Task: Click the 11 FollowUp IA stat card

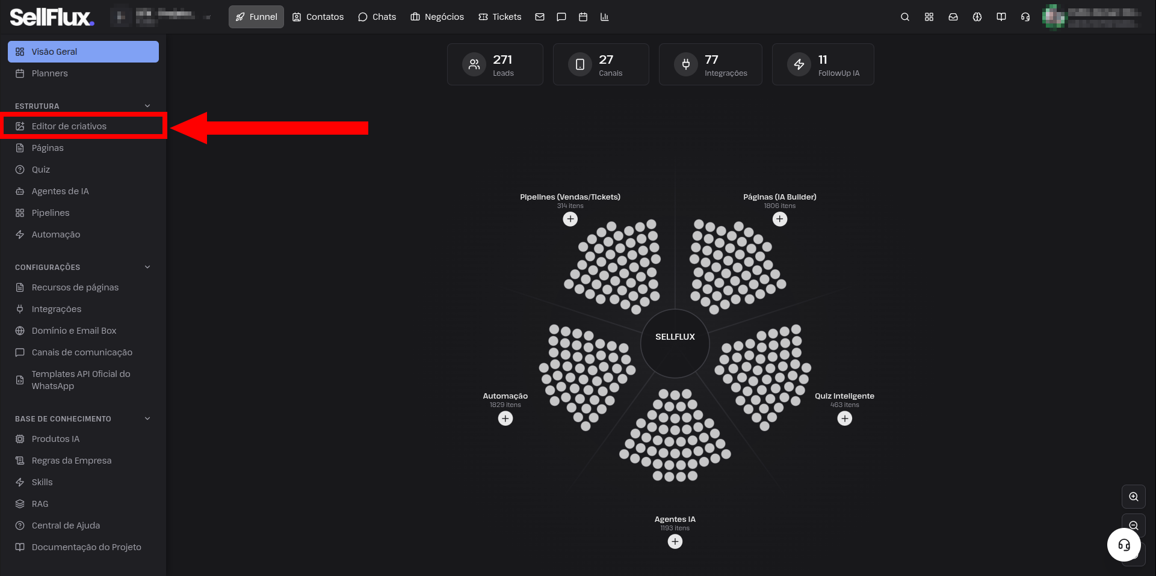Action: [x=823, y=64]
